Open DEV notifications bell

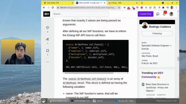click(164, 14)
